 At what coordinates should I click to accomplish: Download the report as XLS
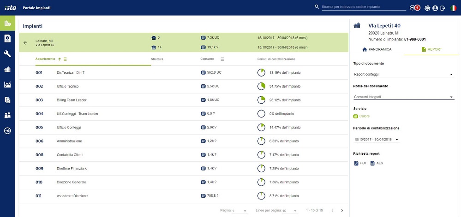(377, 163)
